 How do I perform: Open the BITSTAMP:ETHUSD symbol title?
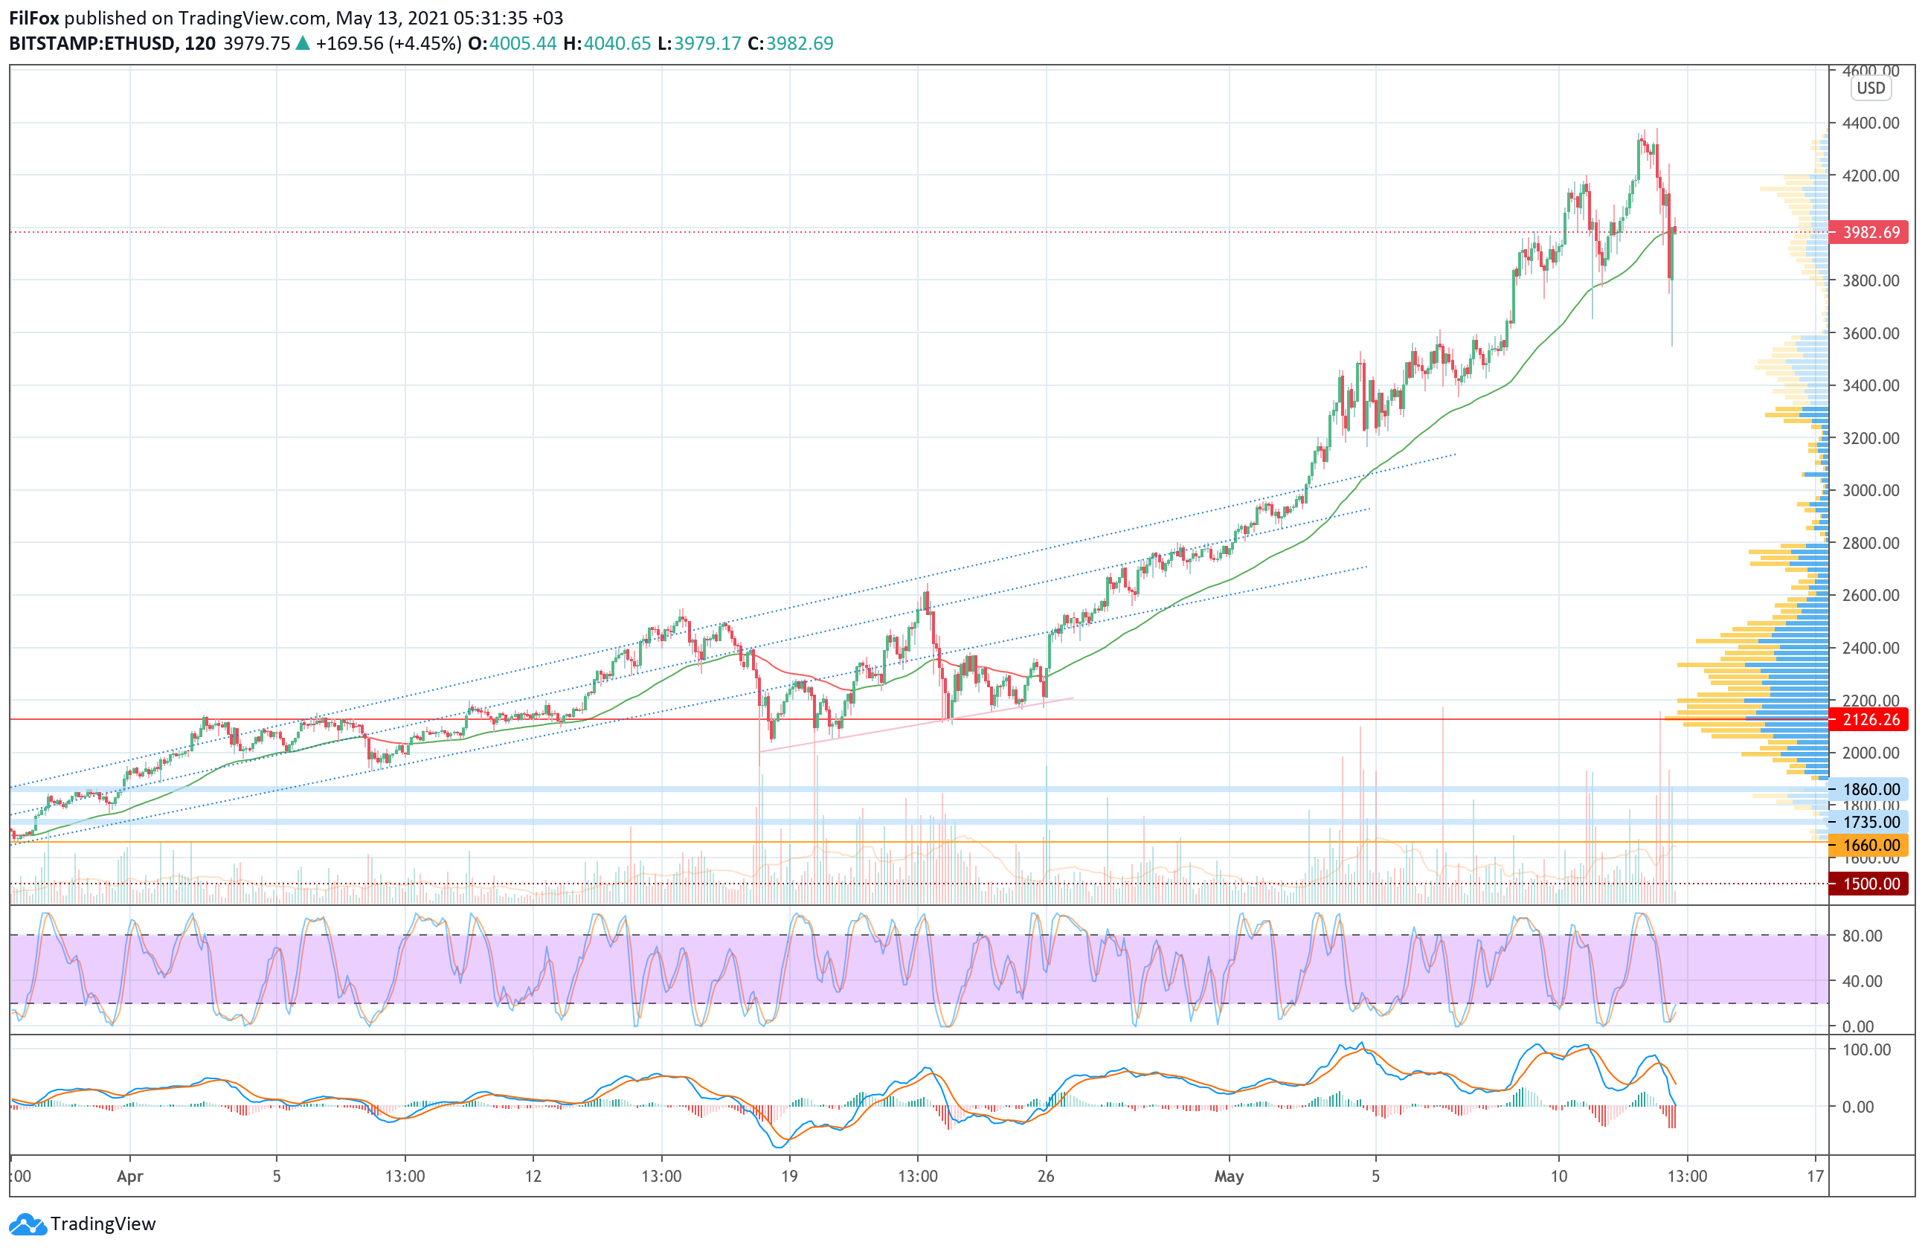(91, 44)
